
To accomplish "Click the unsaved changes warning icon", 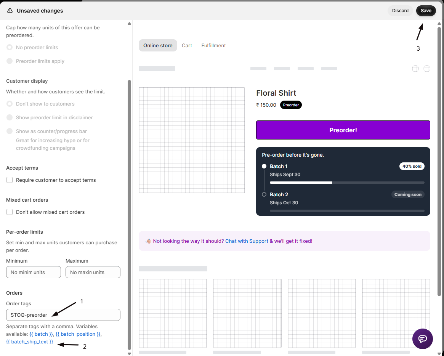I will (10, 11).
